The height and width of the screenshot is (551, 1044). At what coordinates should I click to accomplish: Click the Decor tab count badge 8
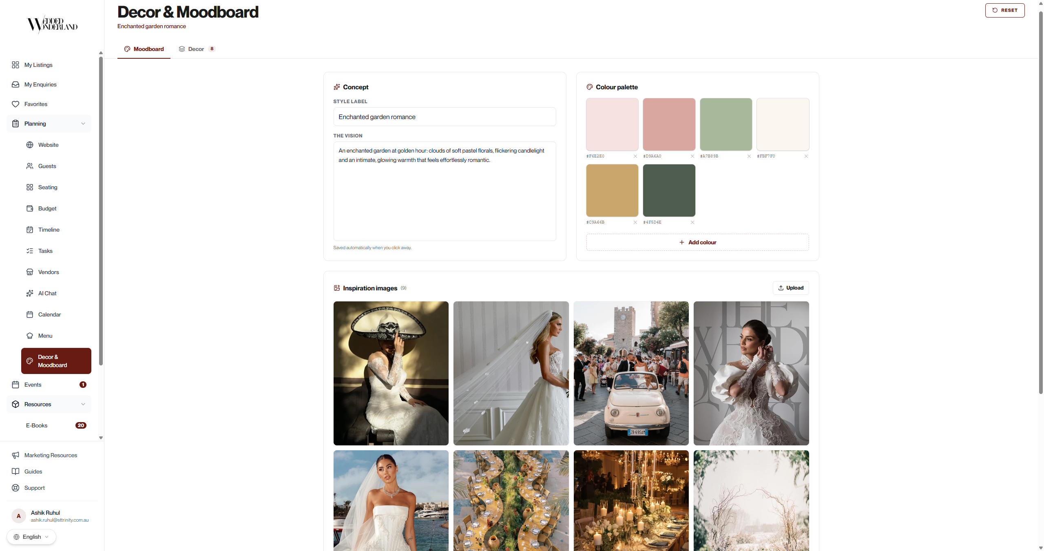click(212, 49)
